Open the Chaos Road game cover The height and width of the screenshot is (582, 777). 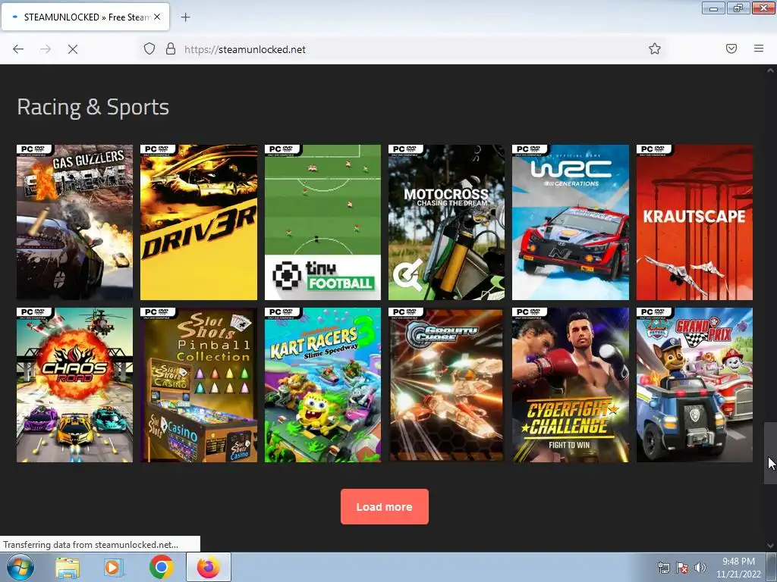click(x=75, y=385)
